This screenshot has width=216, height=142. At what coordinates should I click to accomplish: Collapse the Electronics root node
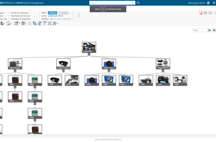(x=89, y=54)
